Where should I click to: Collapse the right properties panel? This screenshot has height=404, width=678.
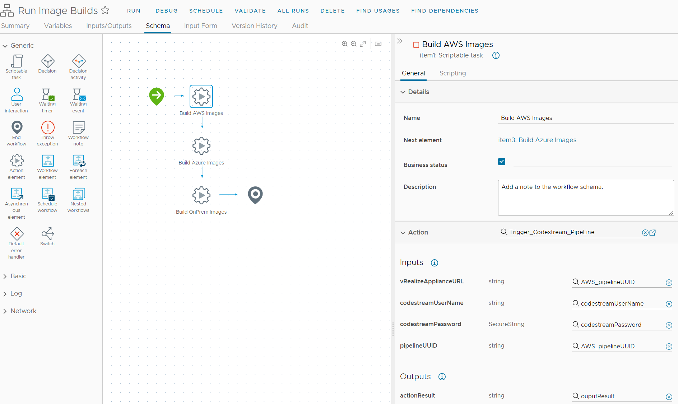[x=400, y=41]
